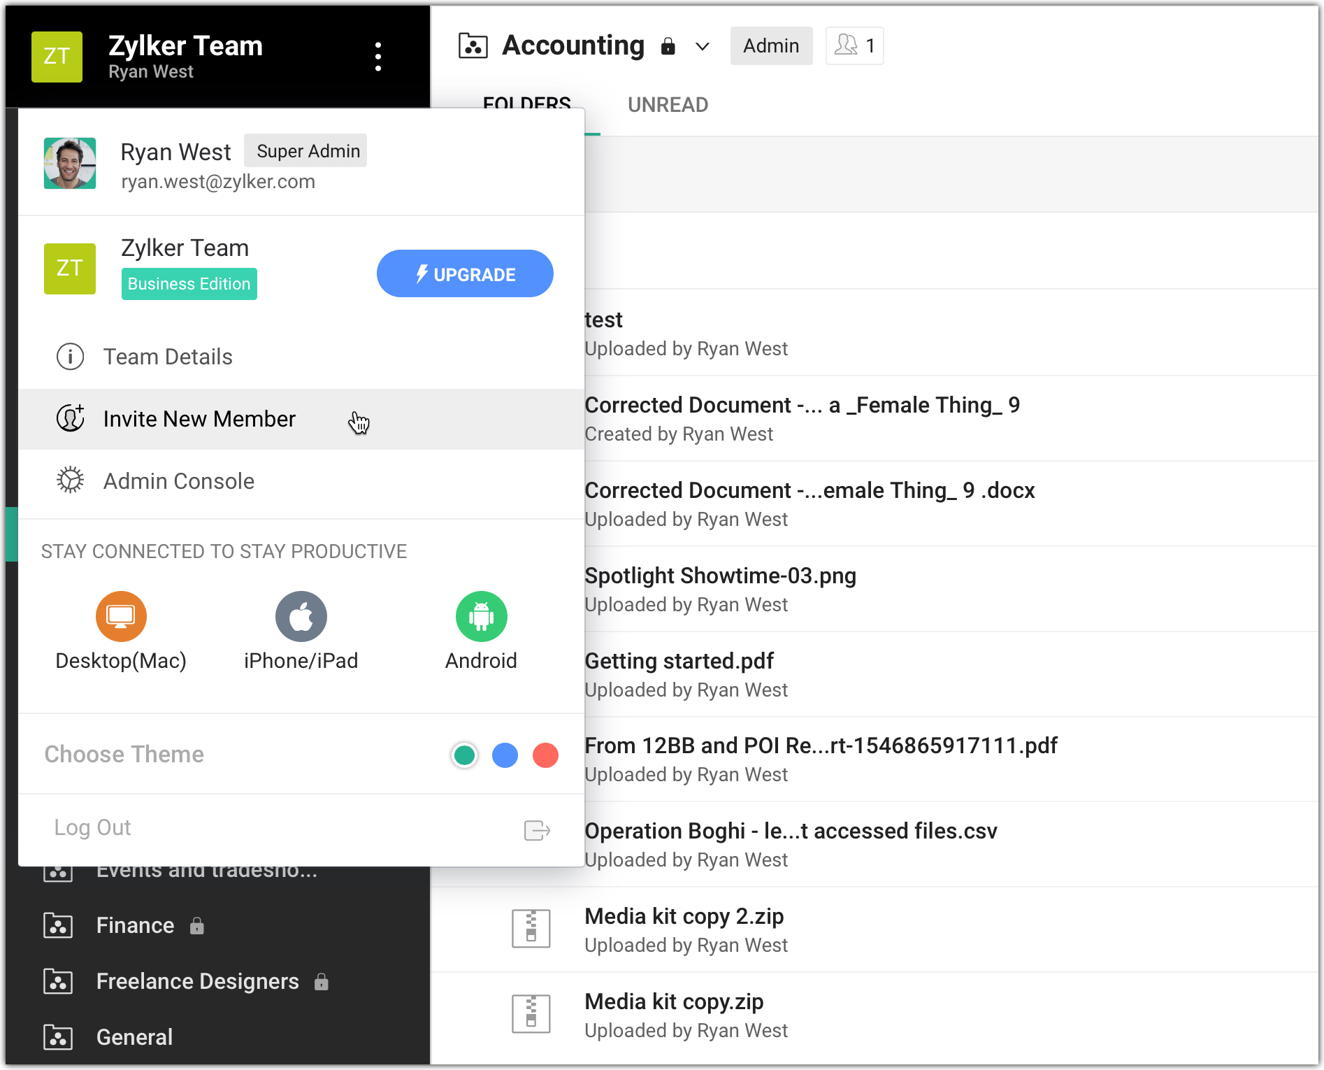Image resolution: width=1324 pixels, height=1070 pixels.
Task: Open Media kit copy.zip
Action: click(674, 1001)
